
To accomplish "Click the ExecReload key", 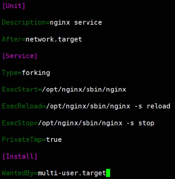I will [22, 106].
